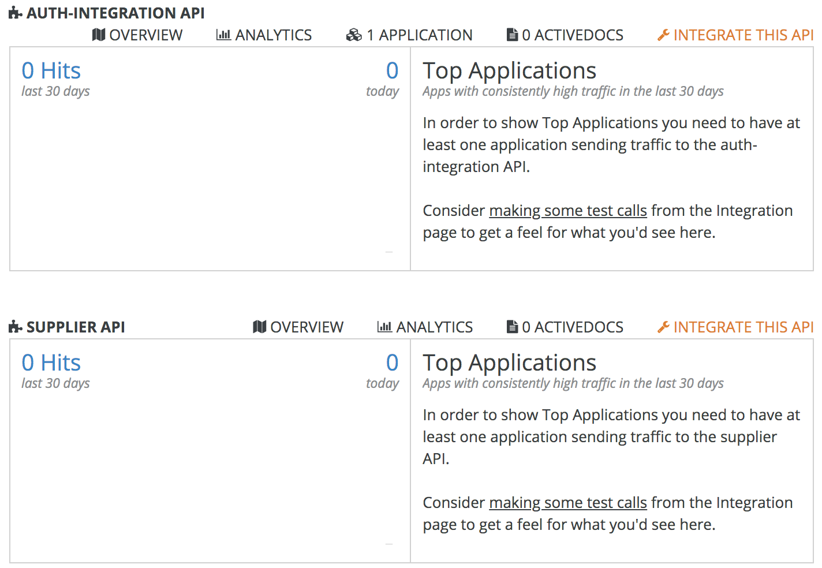Viewport: 822px width, 568px height.
Task: Open the AUTH-INTEGRATION API title link
Action: pyautogui.click(x=115, y=13)
